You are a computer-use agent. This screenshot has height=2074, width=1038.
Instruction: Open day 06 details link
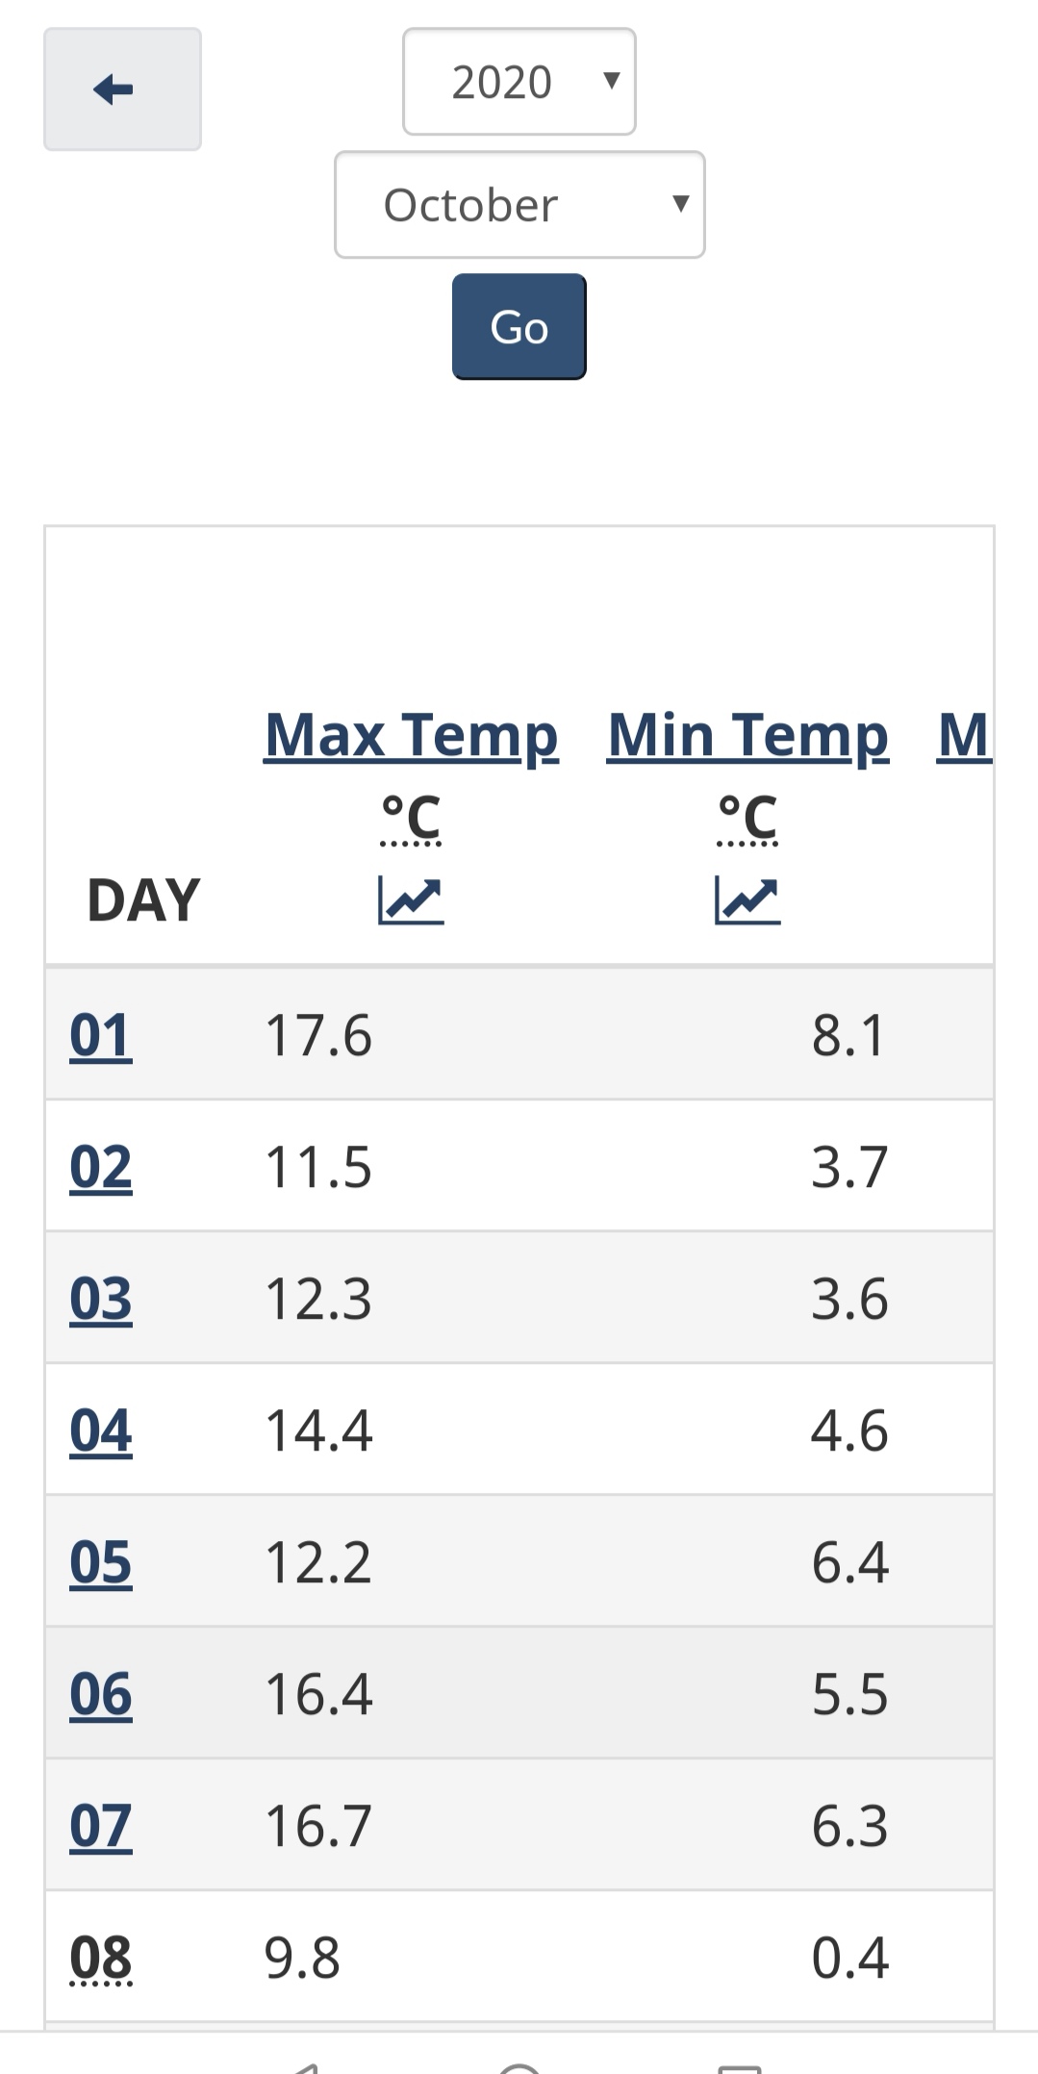pyautogui.click(x=101, y=1695)
